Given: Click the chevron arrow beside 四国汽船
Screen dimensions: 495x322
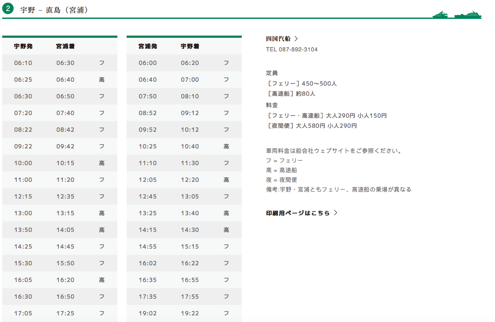Looking at the screenshot, I should tap(296, 39).
